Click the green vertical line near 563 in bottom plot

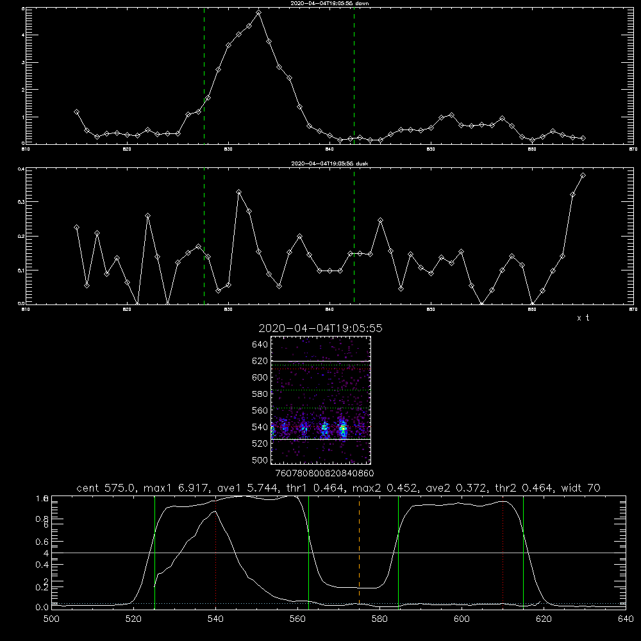pyautogui.click(x=309, y=552)
